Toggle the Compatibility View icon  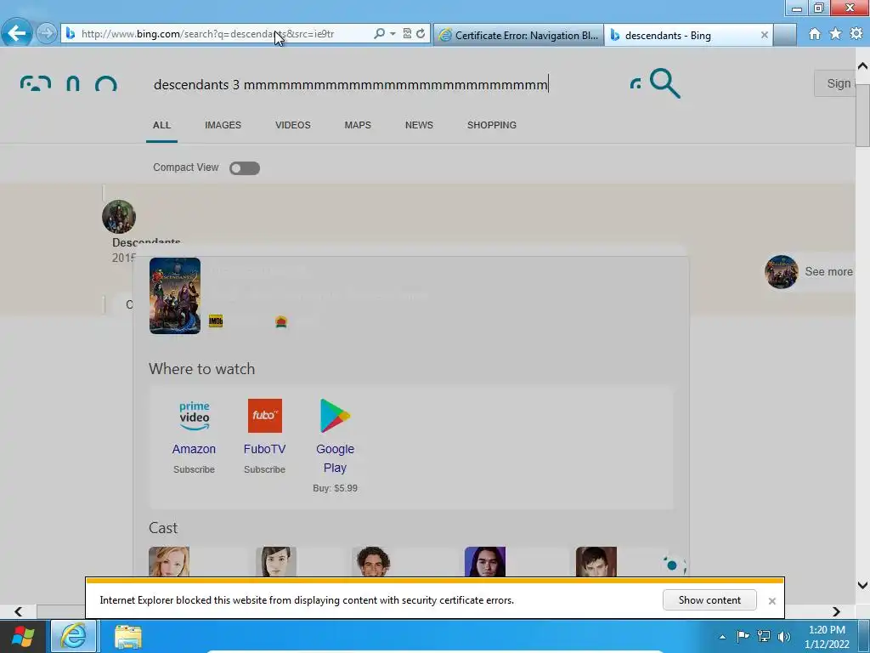407,34
